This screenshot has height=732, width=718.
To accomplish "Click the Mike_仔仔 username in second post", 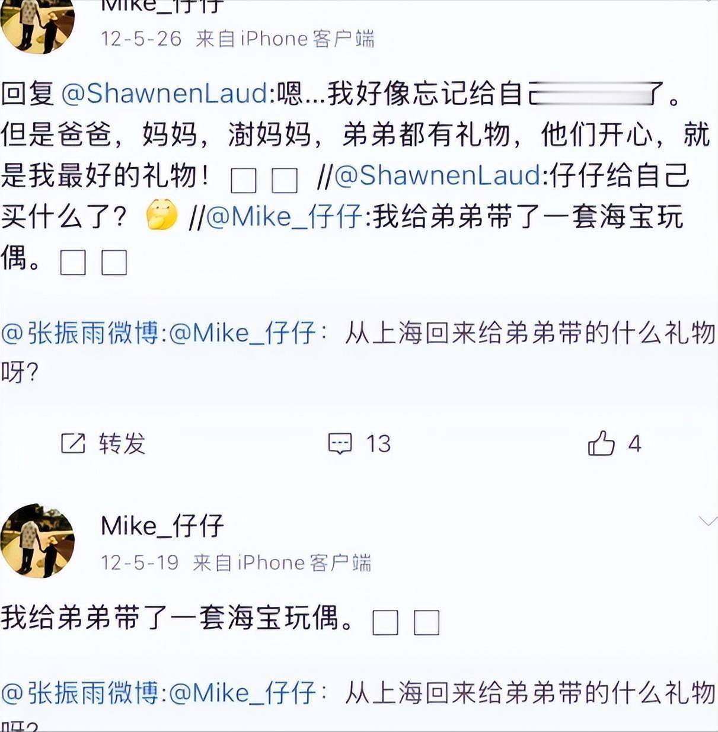I will (162, 526).
